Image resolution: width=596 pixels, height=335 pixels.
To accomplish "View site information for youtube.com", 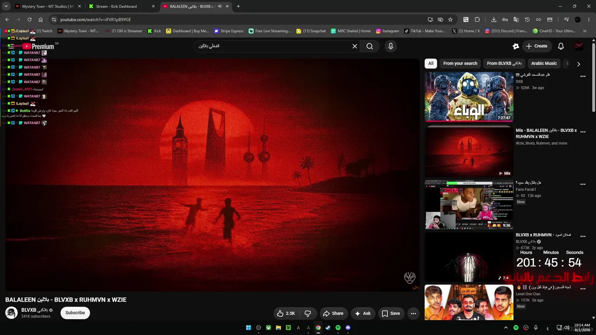I will [54, 20].
